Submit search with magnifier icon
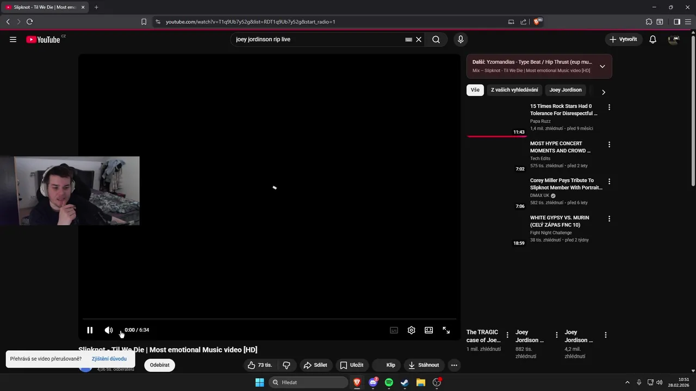The width and height of the screenshot is (696, 391). click(x=436, y=39)
